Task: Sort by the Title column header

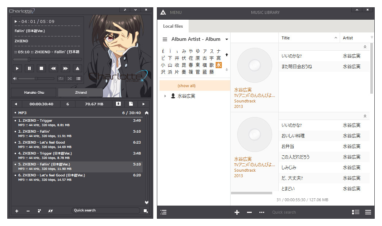Action: click(309, 38)
